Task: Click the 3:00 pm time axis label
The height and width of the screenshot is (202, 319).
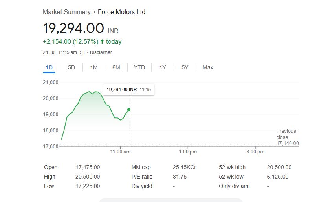Action: (x=255, y=151)
